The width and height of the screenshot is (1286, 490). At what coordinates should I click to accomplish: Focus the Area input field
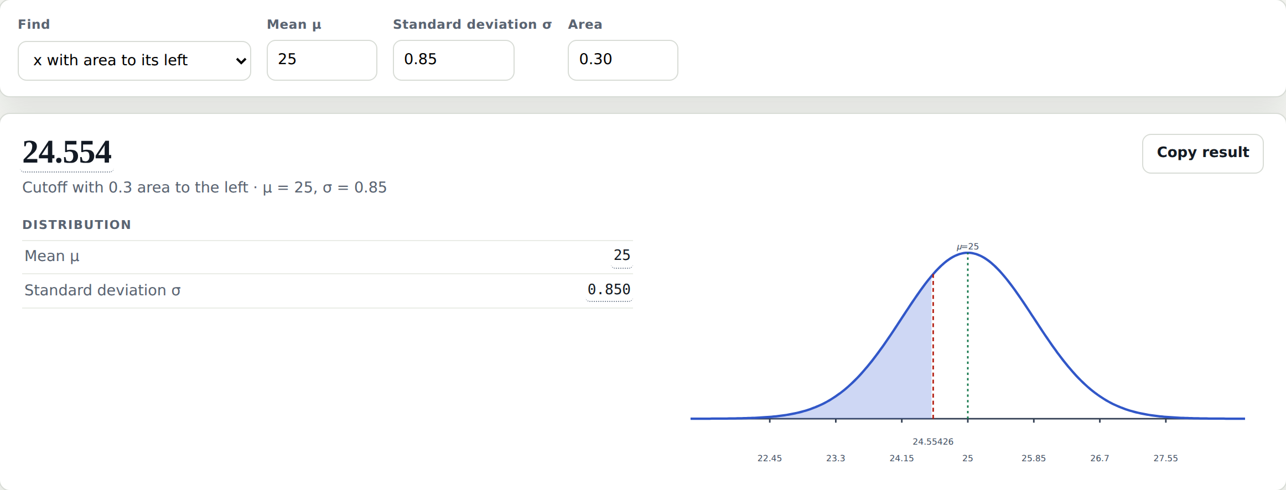coord(623,60)
